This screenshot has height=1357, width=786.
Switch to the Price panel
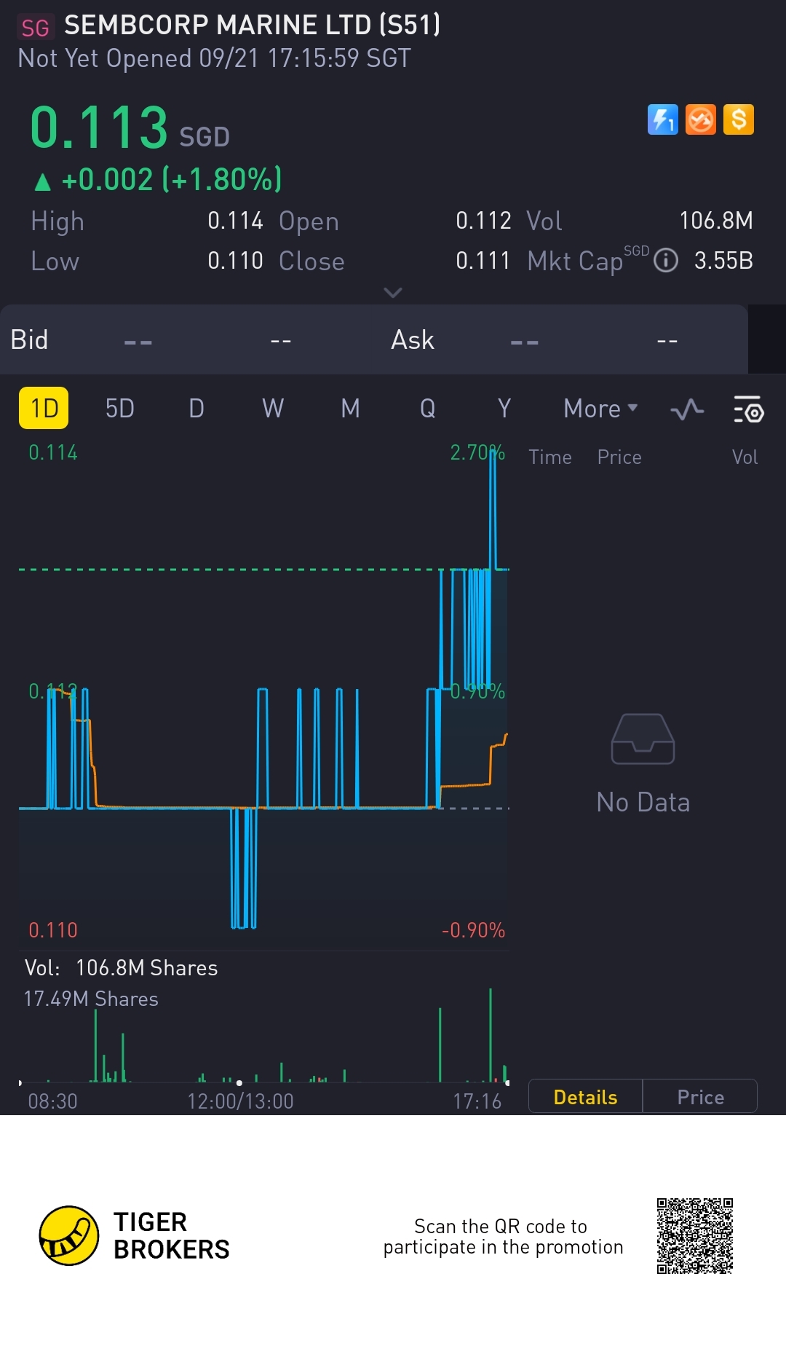click(700, 1097)
